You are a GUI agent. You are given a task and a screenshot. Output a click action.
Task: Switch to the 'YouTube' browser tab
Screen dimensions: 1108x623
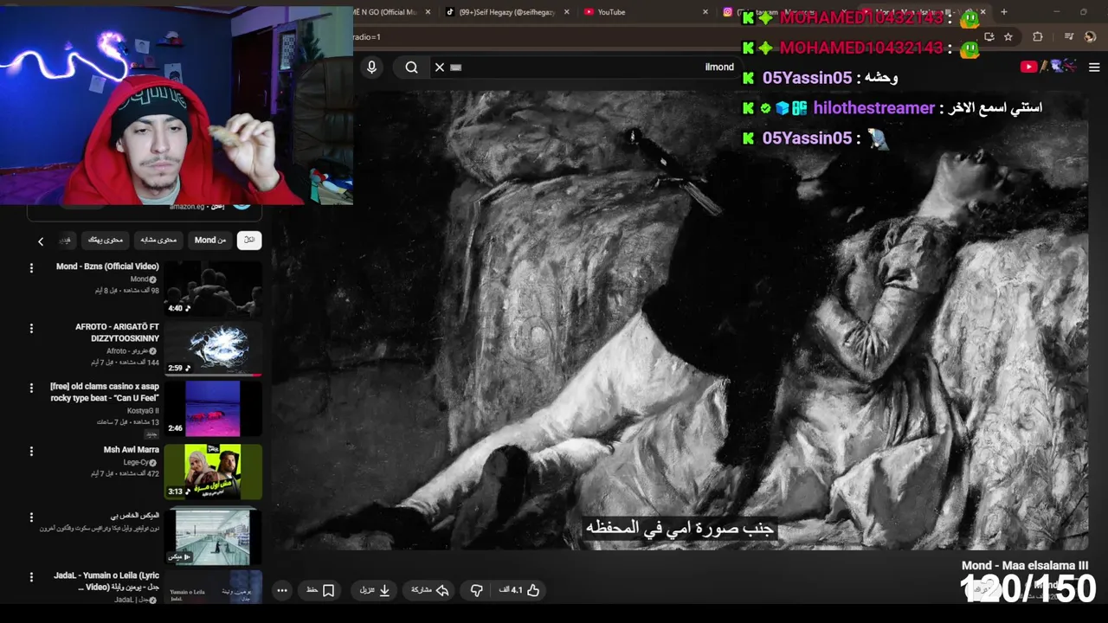[x=645, y=12]
